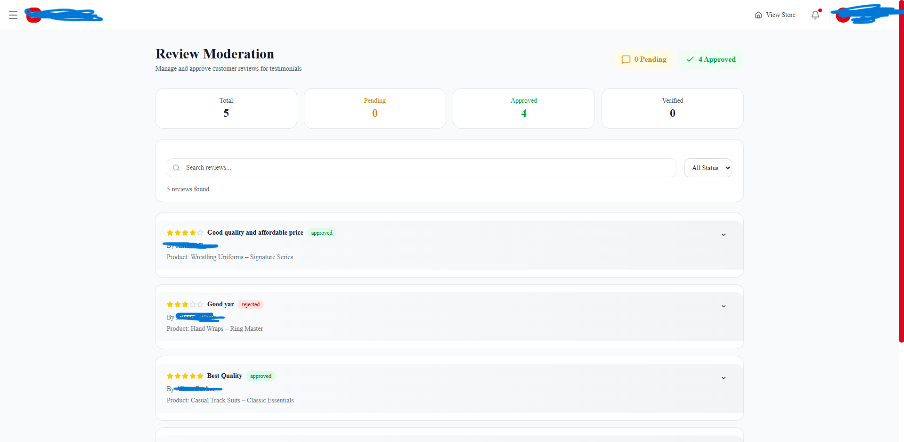Click the approved tag on Good quality review
Image resolution: width=904 pixels, height=442 pixels.
(x=322, y=233)
